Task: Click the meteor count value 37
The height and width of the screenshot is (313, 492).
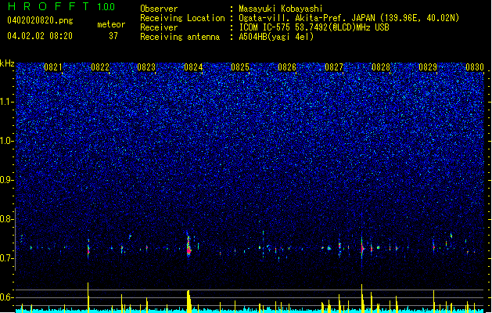Action: (x=113, y=36)
